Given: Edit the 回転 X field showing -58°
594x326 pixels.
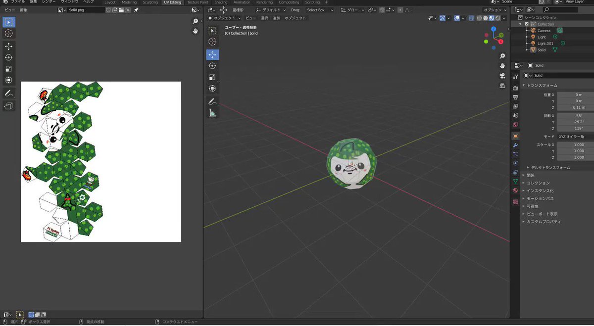Looking at the screenshot, I should (575, 115).
